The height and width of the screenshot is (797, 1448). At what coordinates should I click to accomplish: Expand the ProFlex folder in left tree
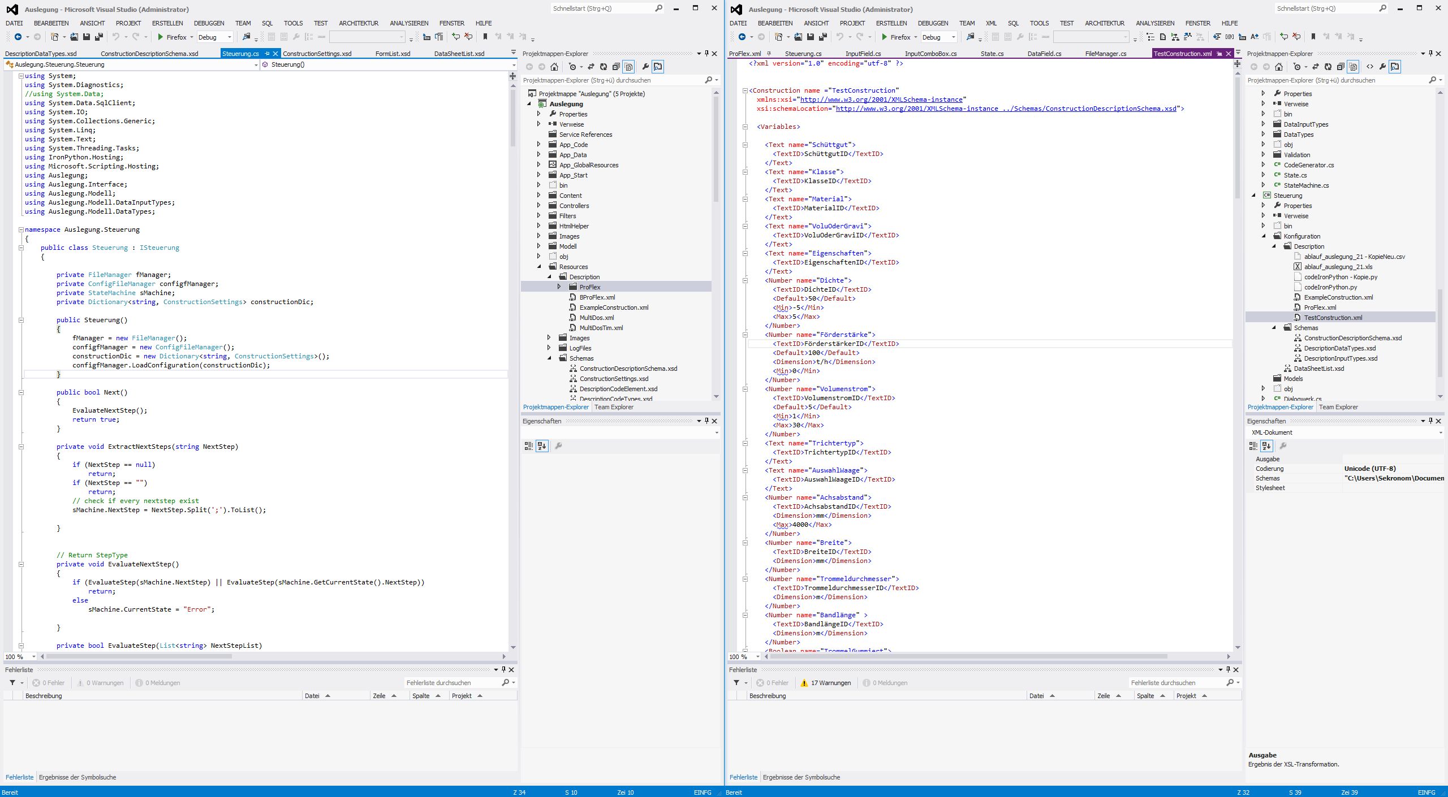[x=559, y=287]
